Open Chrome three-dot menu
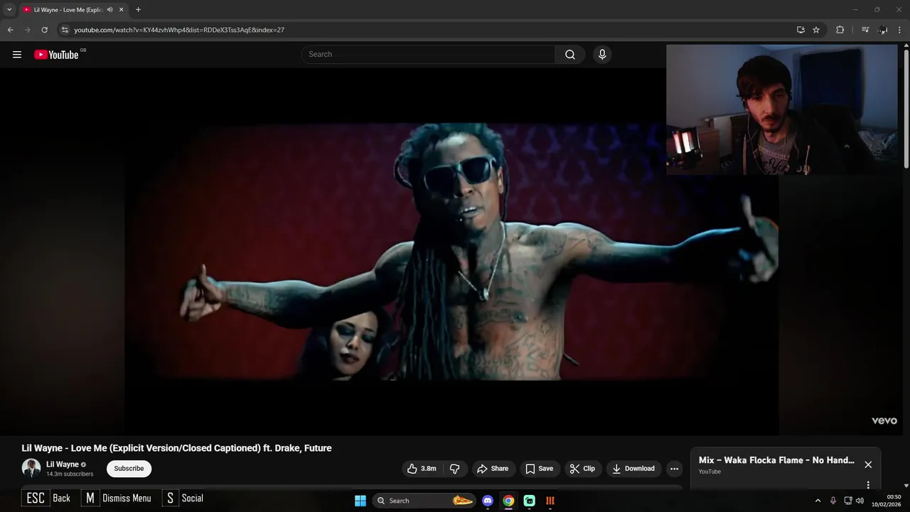The height and width of the screenshot is (512, 910). pos(900,30)
